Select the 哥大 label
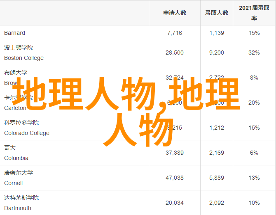 pos(10,148)
